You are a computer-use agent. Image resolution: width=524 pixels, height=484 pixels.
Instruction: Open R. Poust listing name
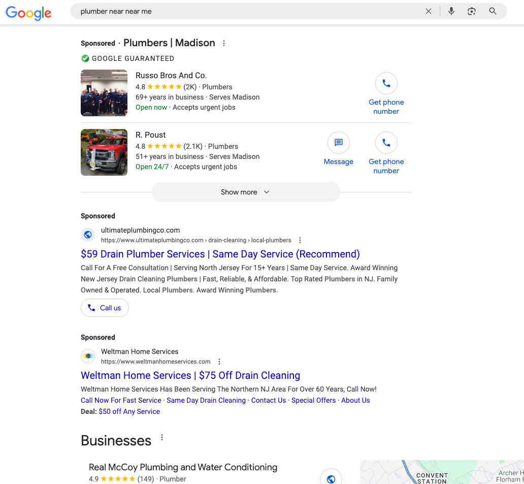click(x=151, y=135)
